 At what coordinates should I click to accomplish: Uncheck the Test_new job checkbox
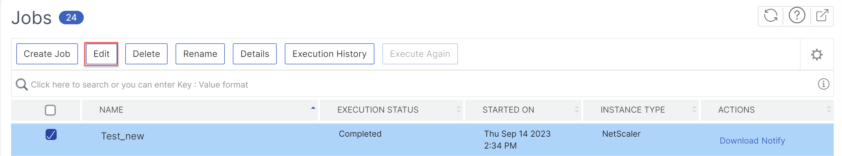tap(51, 134)
